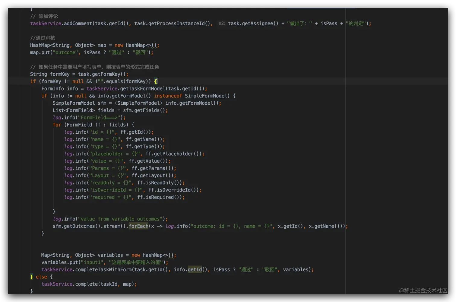Click the 'String formKey = task.getFormKey();' line
This screenshot has height=302, width=456.
79,74
